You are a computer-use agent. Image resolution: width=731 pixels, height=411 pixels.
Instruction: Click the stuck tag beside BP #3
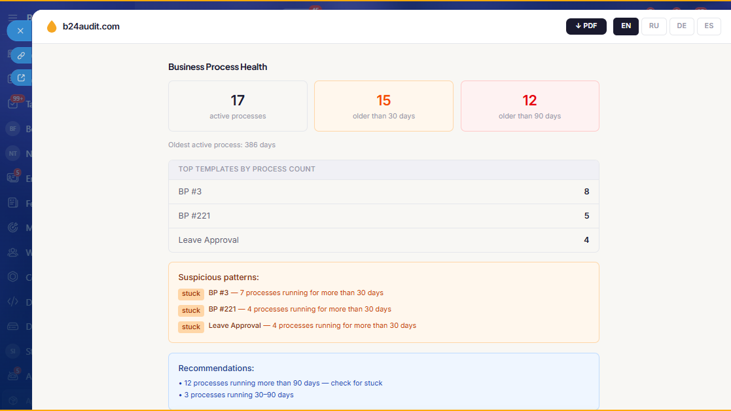(x=190, y=294)
